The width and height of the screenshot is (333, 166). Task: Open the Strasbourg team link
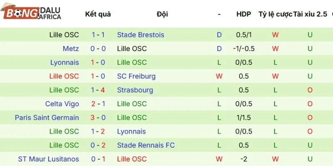click(x=135, y=90)
